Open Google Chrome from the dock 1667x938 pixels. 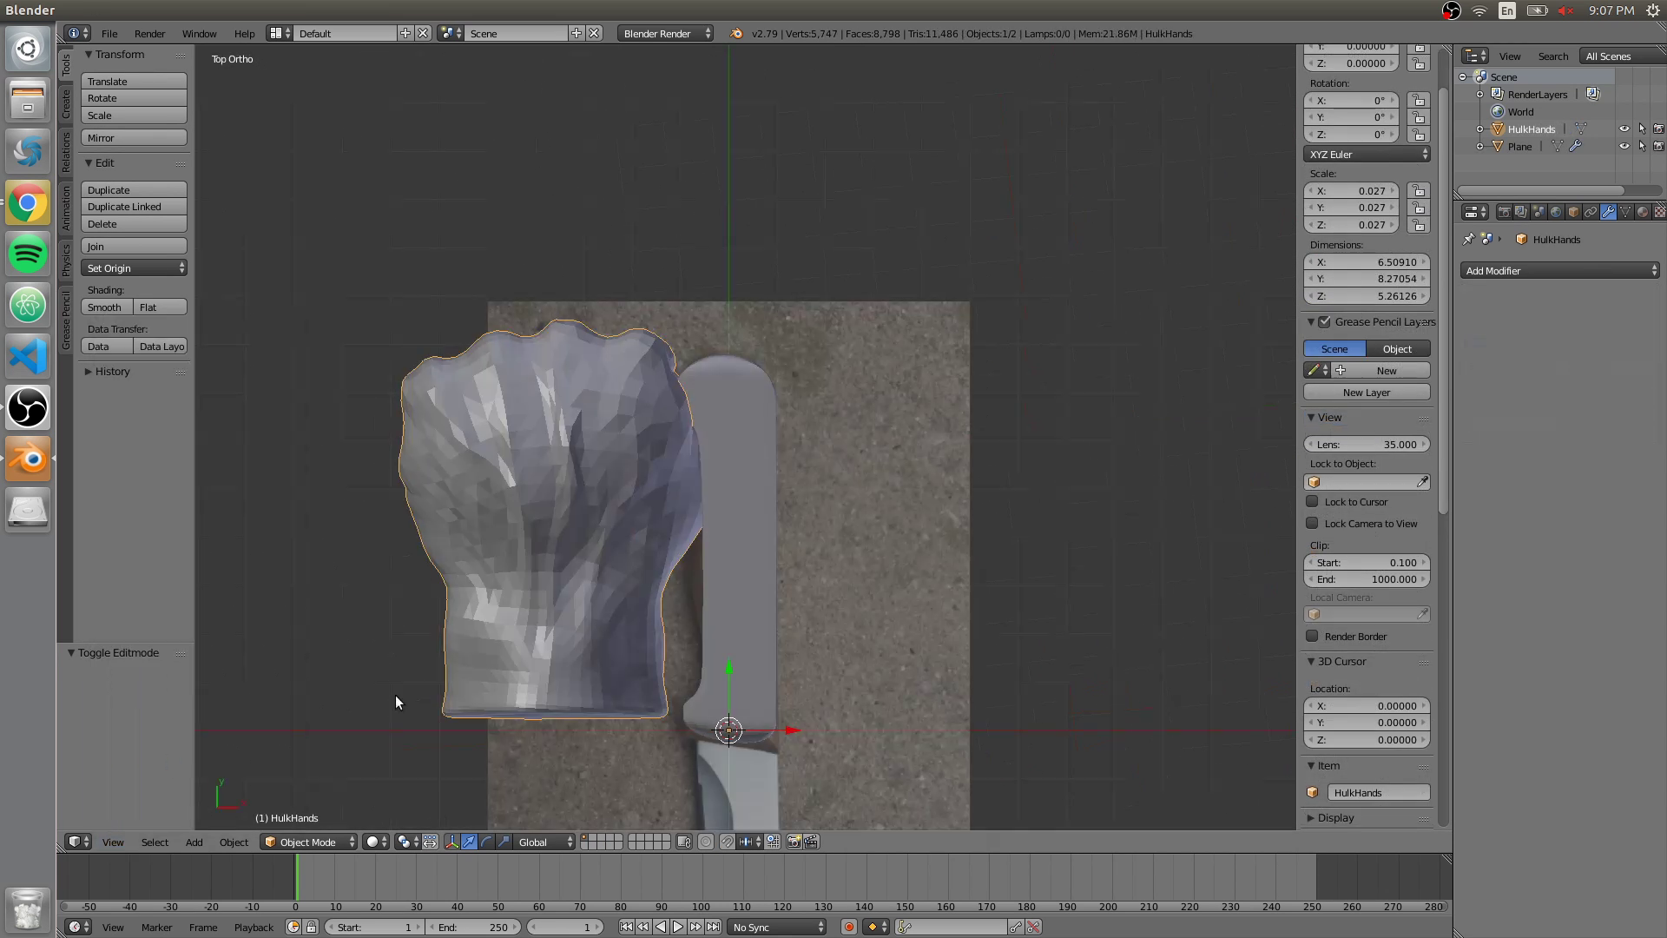pos(28,203)
